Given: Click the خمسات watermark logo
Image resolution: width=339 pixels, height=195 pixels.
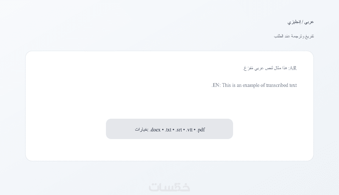Looking at the screenshot, I should pos(169,187).
